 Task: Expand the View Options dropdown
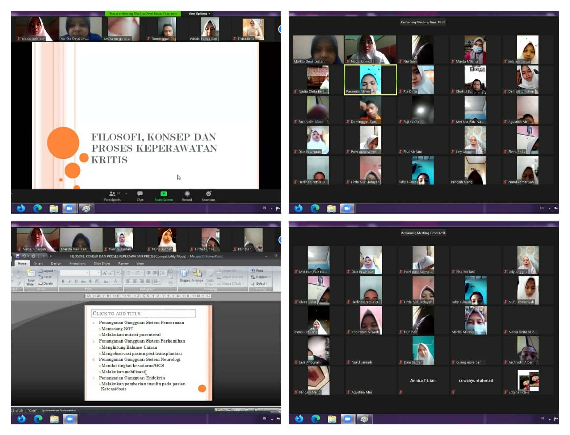(x=199, y=14)
